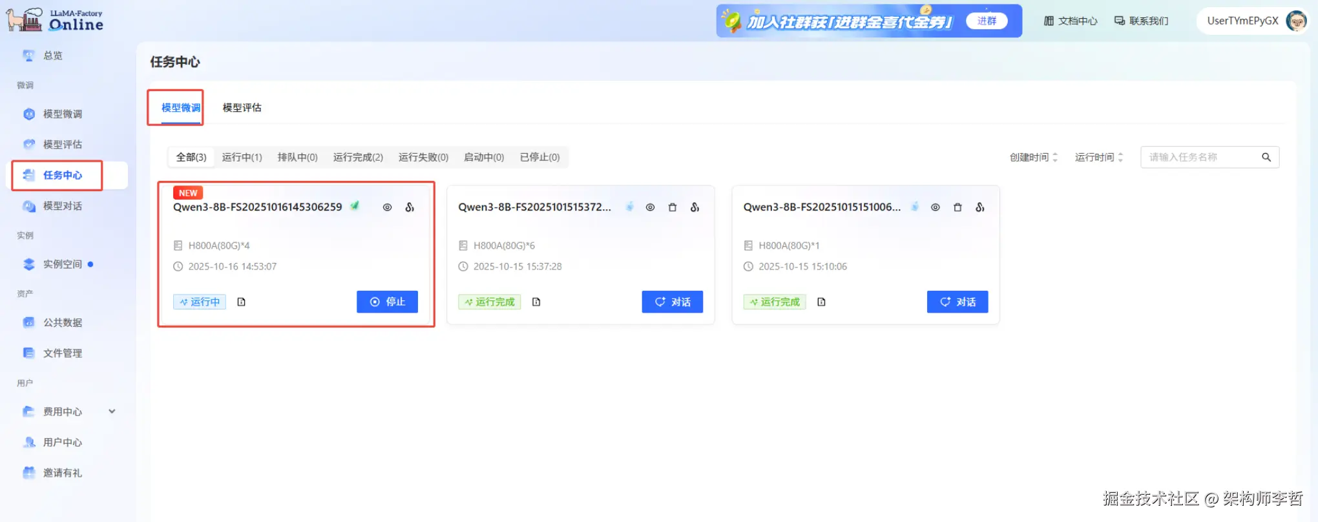View details of the Qwen3-8B-FS20251016145306259 task via eye icon
Screen dimensions: 1318x522
click(x=387, y=207)
